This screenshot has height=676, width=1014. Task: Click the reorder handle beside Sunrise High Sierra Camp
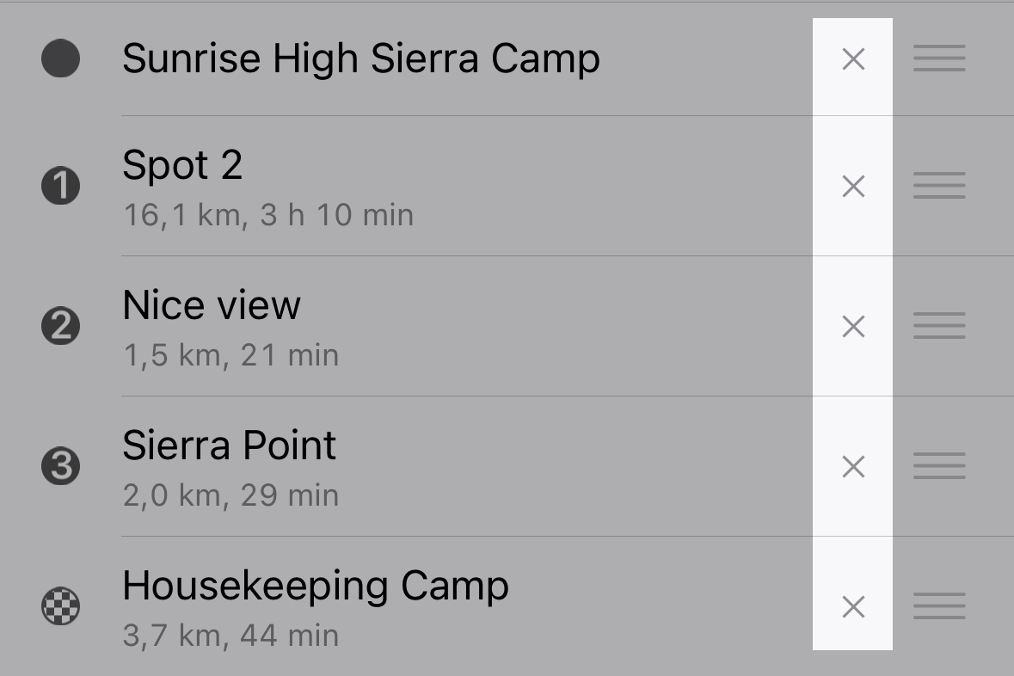coord(938,58)
